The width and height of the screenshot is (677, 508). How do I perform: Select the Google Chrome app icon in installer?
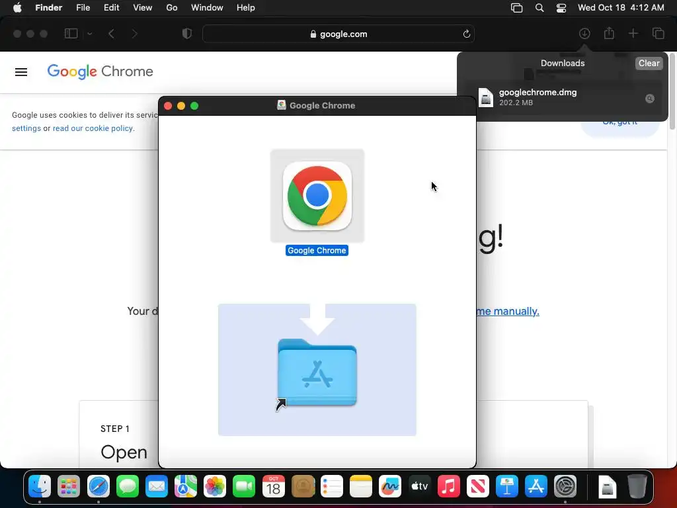(x=317, y=196)
